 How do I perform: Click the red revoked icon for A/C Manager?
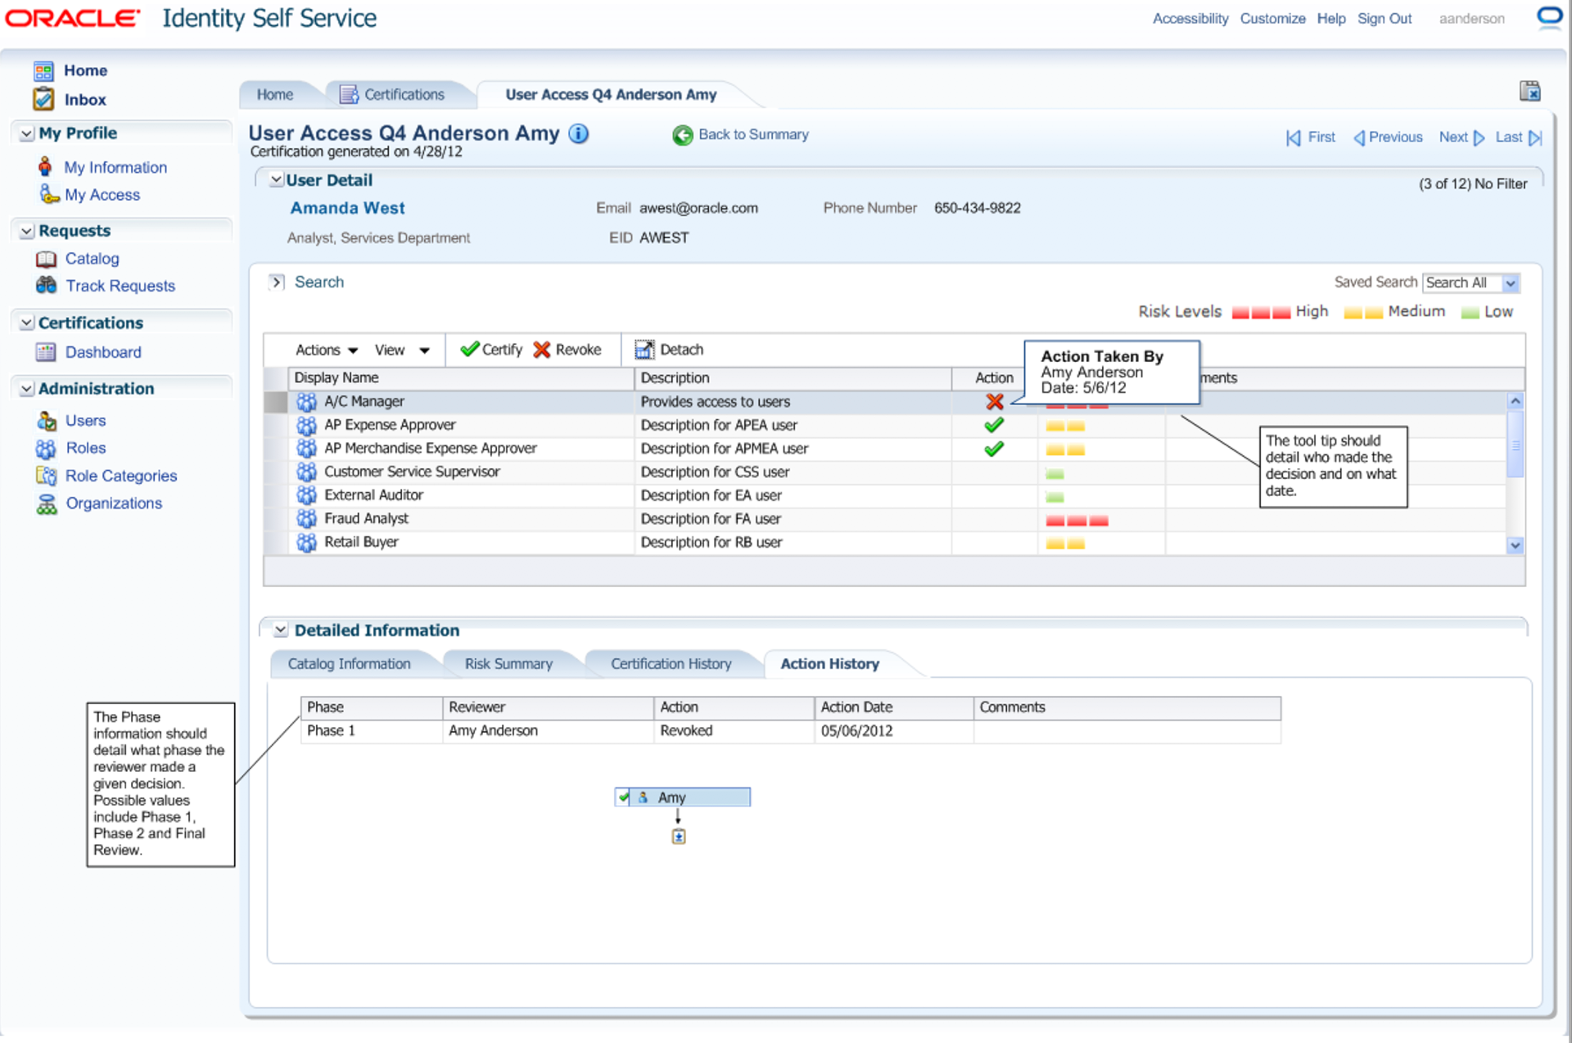point(995,402)
